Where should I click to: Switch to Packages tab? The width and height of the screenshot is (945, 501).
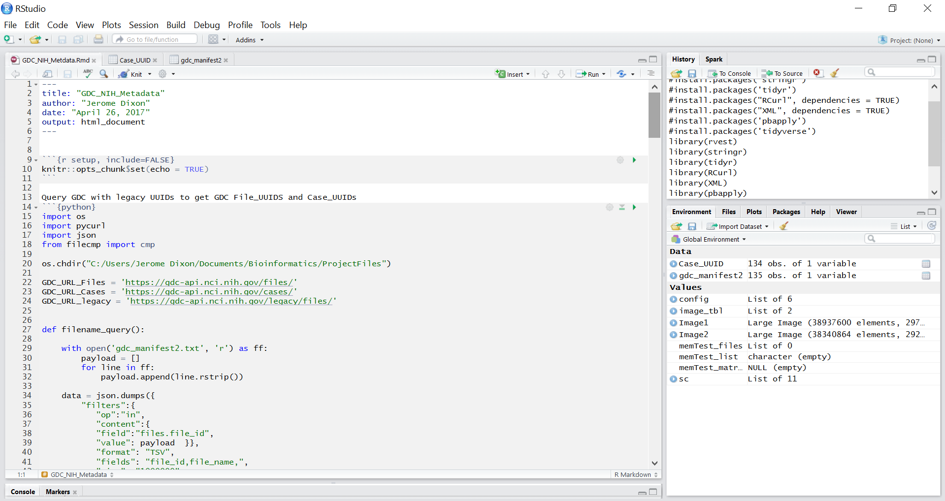pyautogui.click(x=786, y=212)
